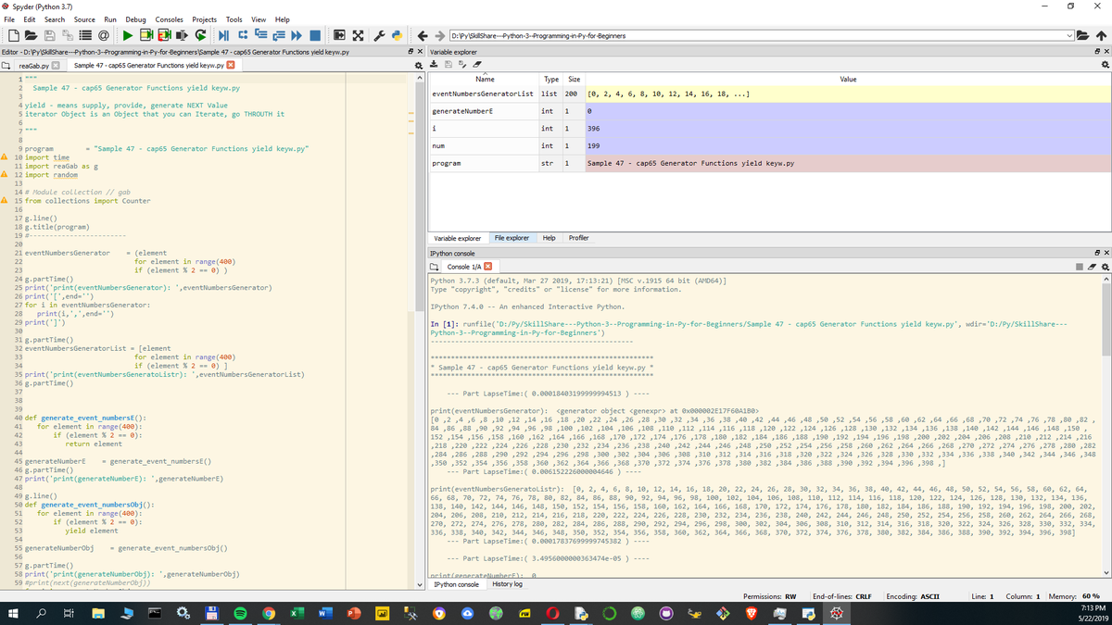Image resolution: width=1112 pixels, height=625 pixels.
Task: Step into function in the debugger
Action: click(260, 35)
